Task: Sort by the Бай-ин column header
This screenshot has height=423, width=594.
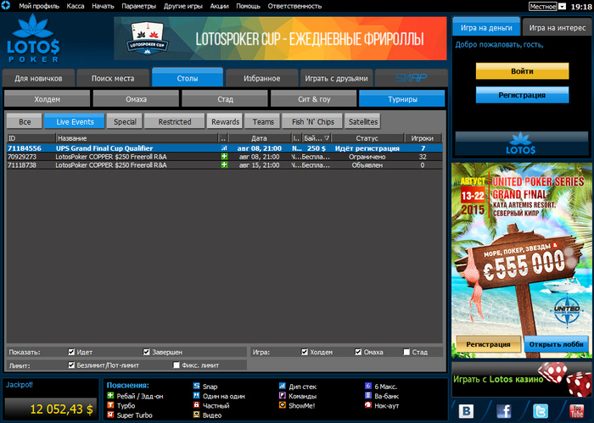Action: point(317,138)
